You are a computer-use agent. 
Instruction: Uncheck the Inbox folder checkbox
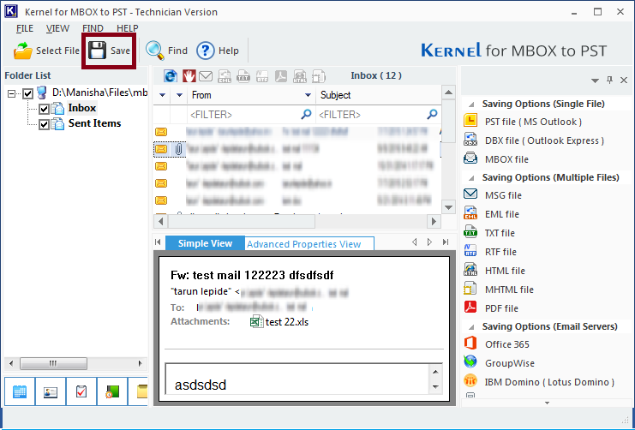pos(45,109)
